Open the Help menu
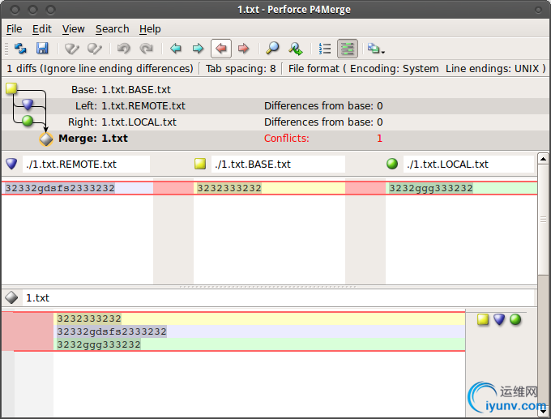551x419 pixels. (x=150, y=29)
